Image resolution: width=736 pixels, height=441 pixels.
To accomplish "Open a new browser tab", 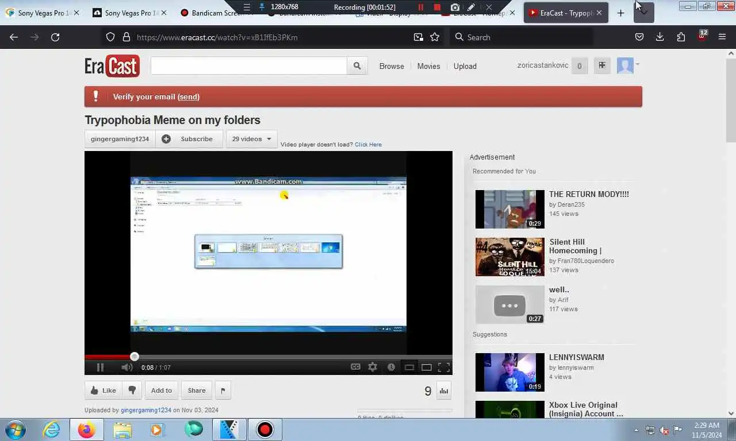I will click(620, 13).
